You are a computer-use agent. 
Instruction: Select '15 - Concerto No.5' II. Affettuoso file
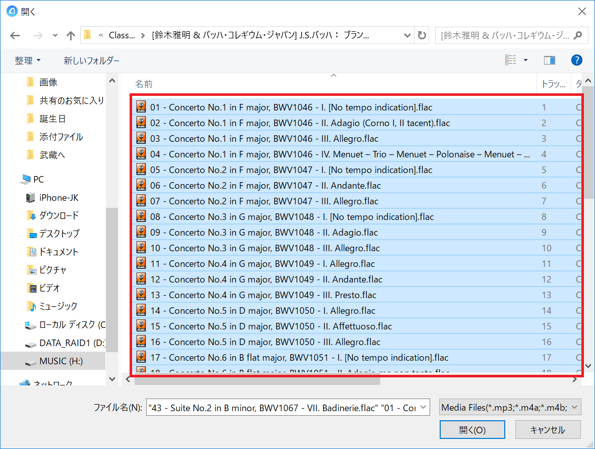[356, 326]
